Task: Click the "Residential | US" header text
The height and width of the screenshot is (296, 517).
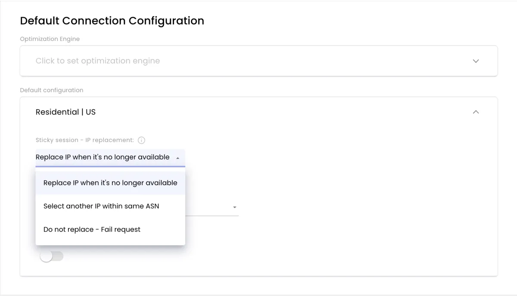Action: [x=65, y=112]
